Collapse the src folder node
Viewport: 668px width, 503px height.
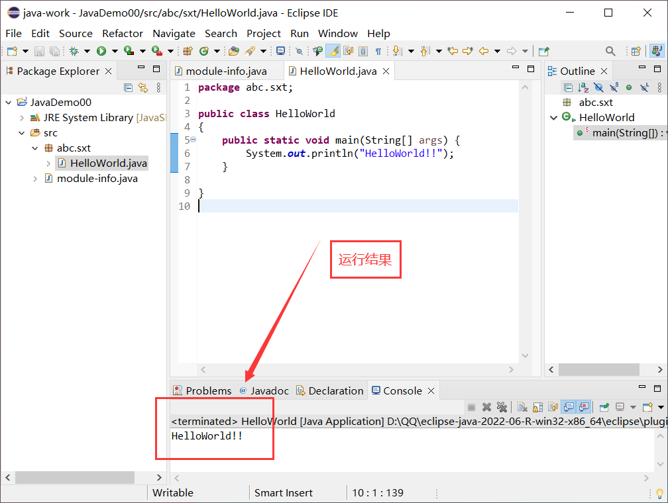(x=22, y=133)
